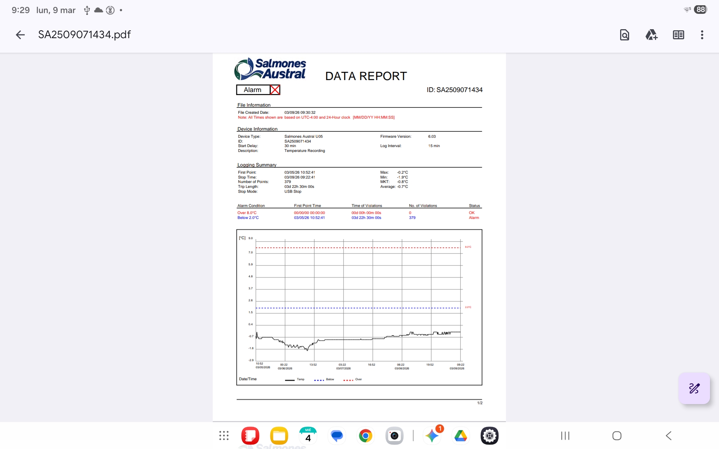
Task: Open the Gemini app with notification badge
Action: pyautogui.click(x=432, y=436)
